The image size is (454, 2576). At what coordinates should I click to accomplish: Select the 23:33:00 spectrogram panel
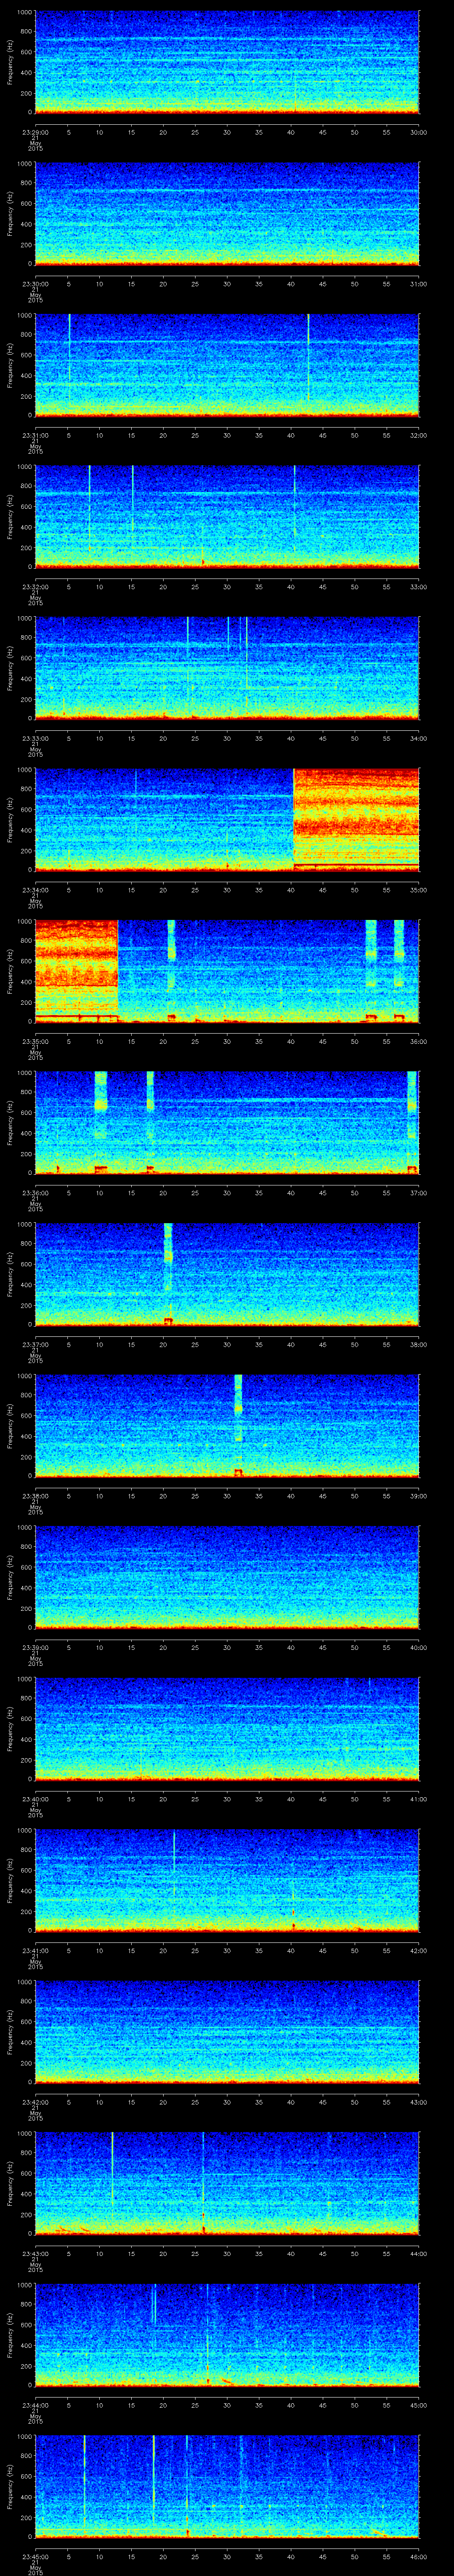click(227, 668)
